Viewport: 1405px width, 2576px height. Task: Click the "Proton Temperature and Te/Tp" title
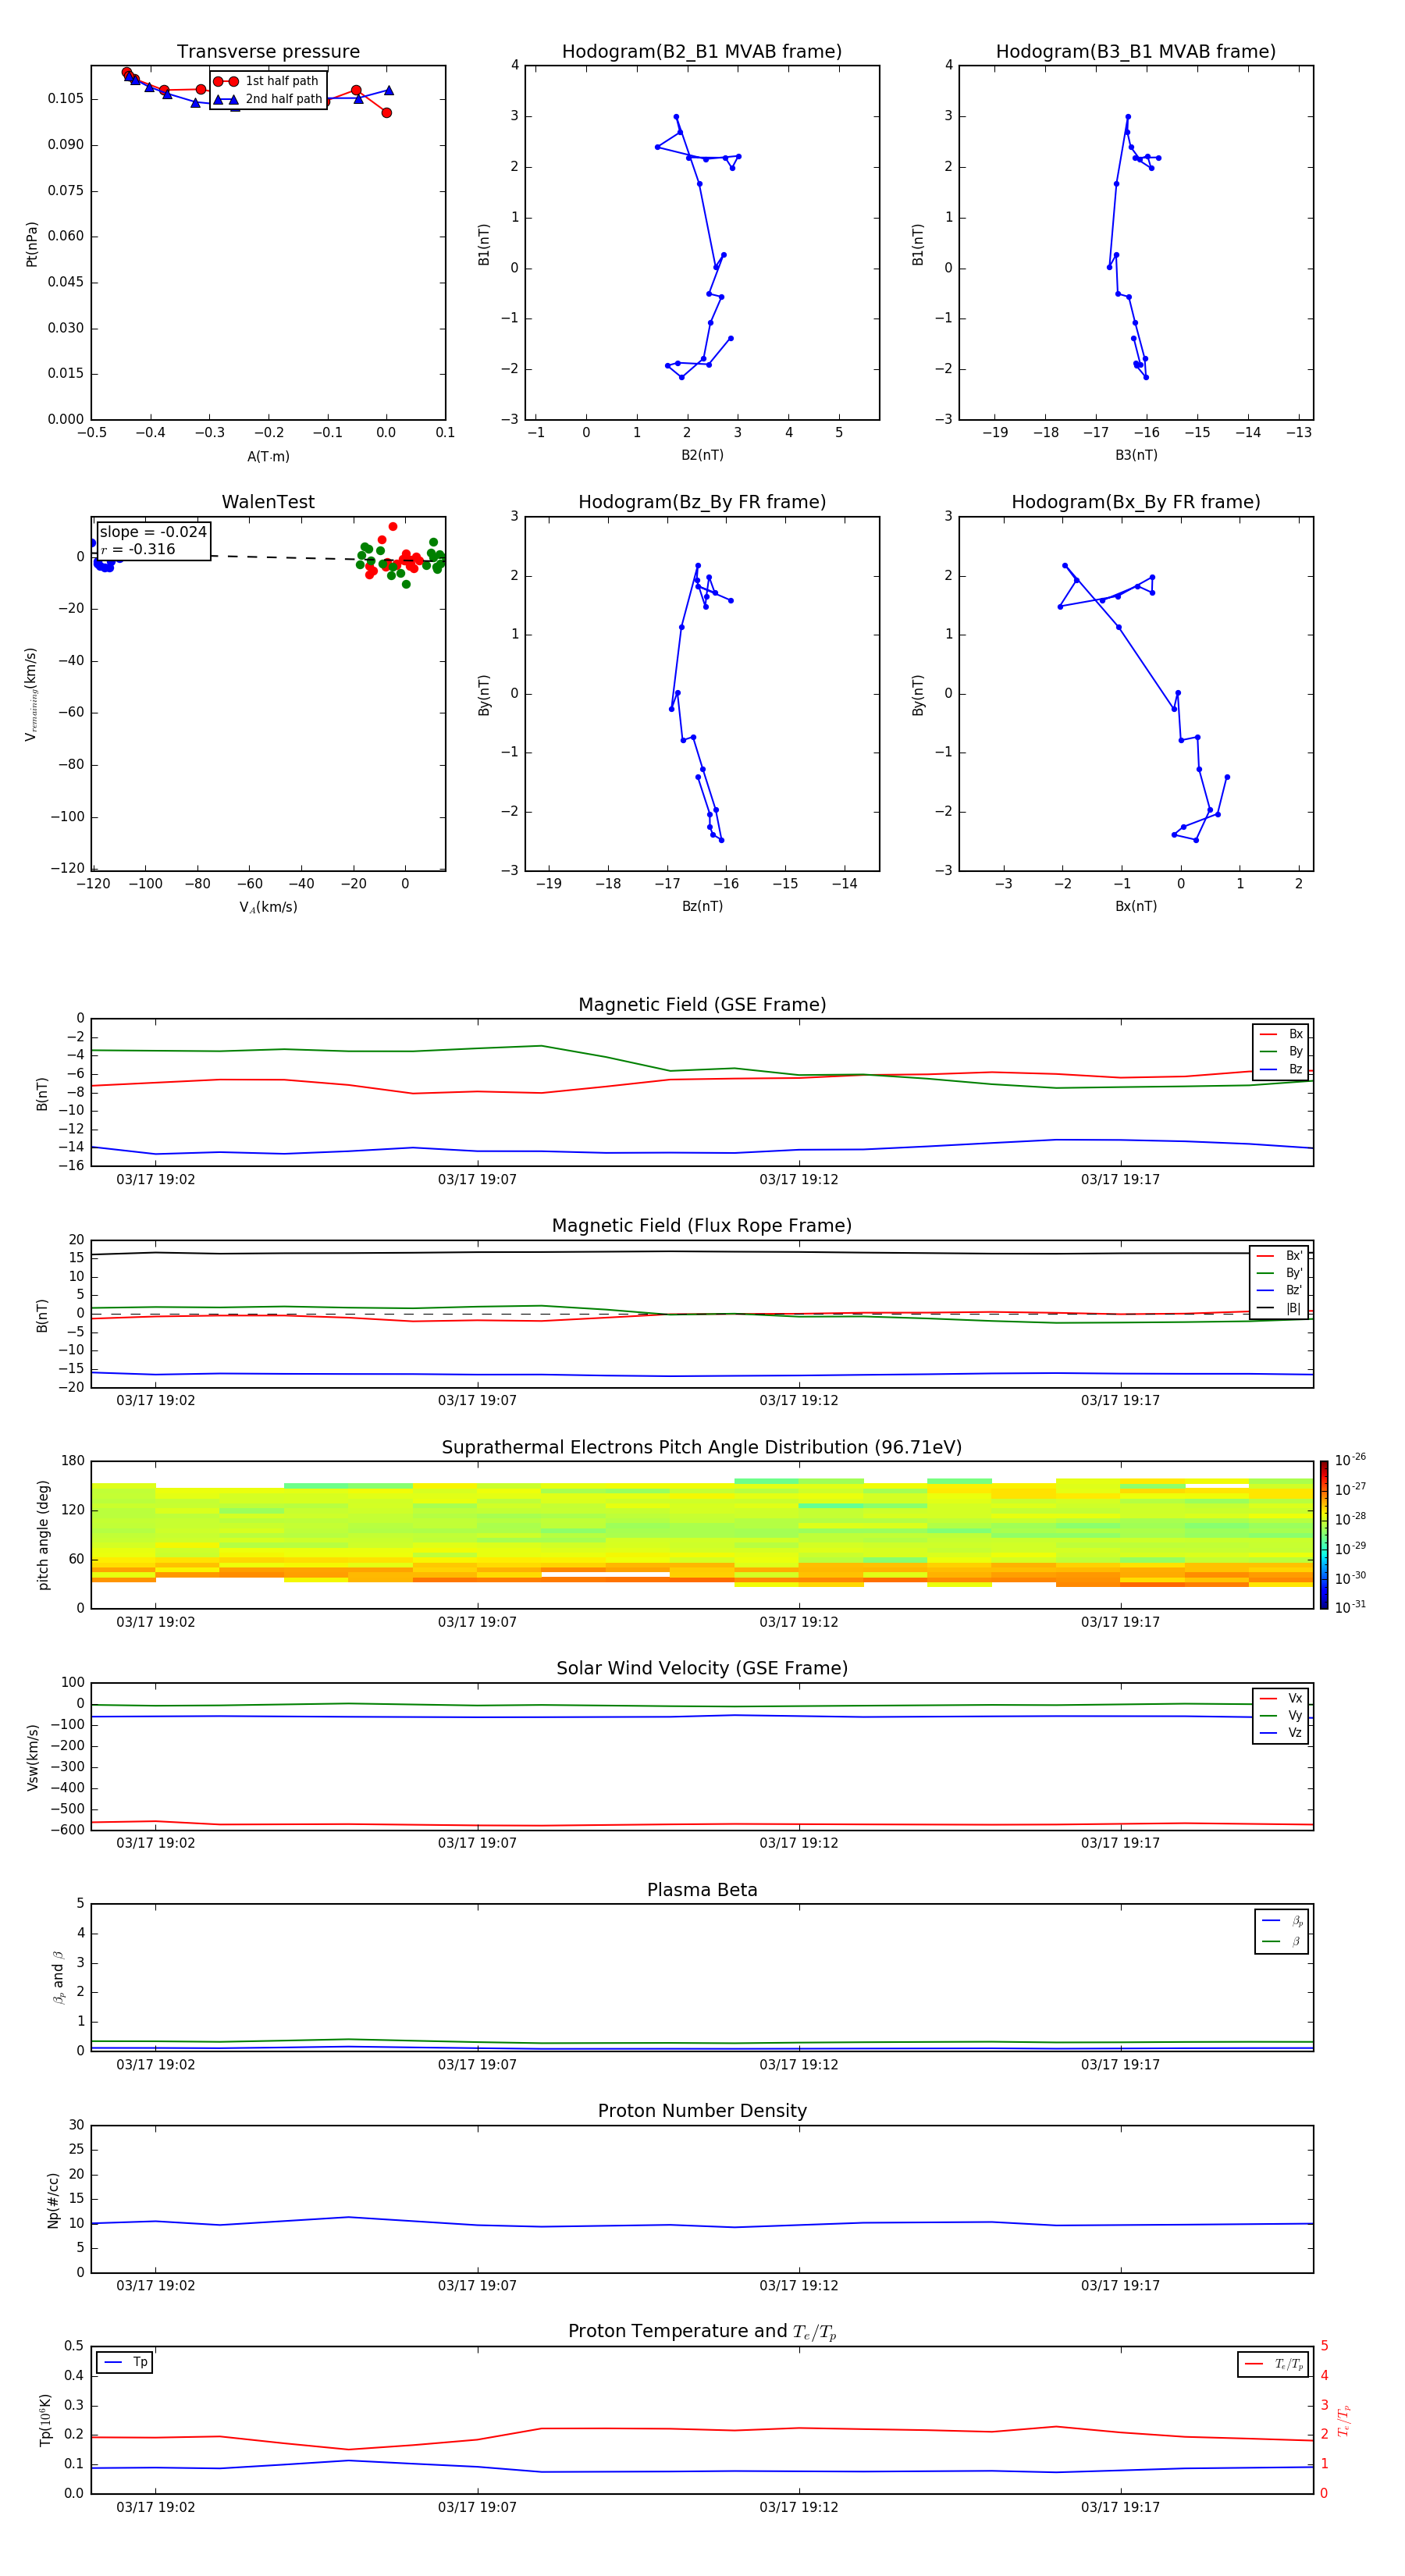702,2332
